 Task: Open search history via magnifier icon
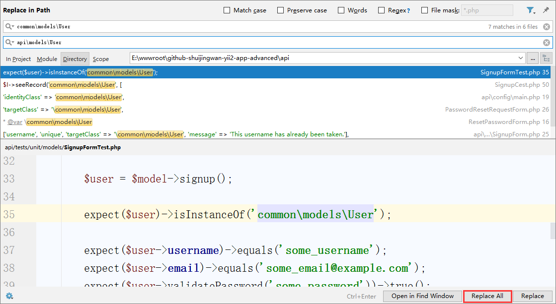pyautogui.click(x=10, y=27)
